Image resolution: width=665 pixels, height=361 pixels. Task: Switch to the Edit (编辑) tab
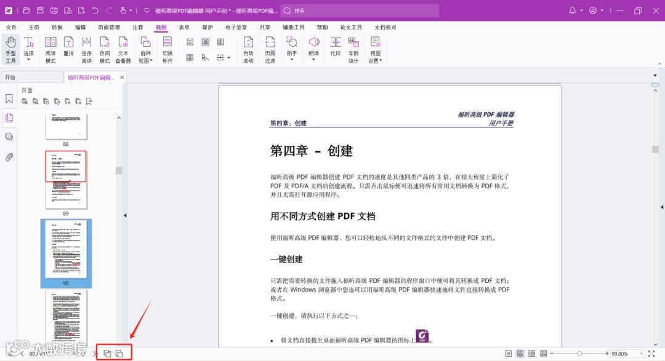tap(80, 27)
